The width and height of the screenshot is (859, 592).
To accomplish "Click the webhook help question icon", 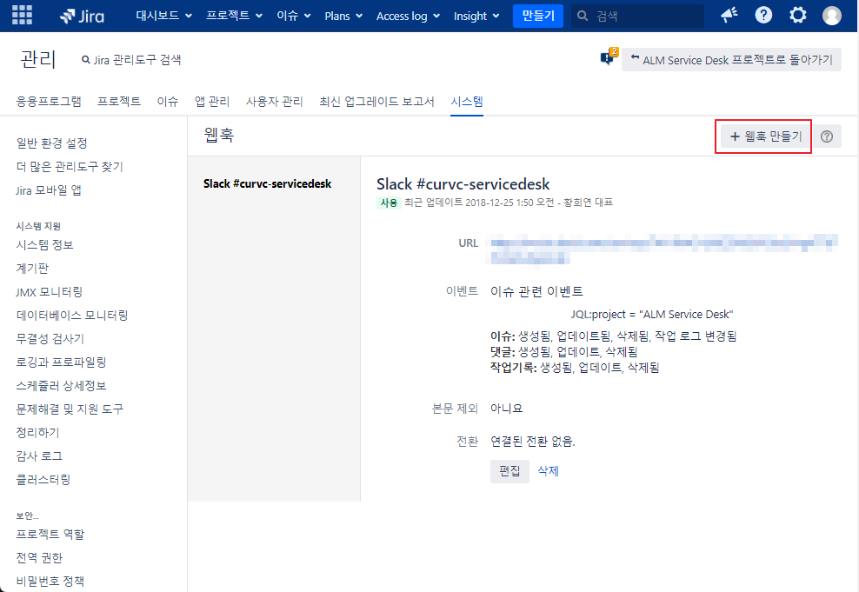I will tap(827, 136).
